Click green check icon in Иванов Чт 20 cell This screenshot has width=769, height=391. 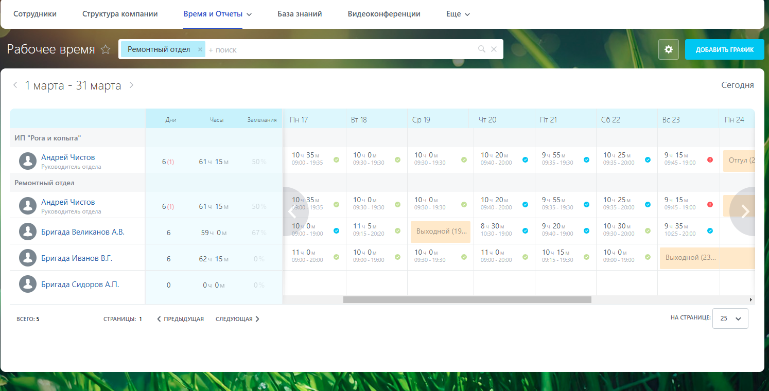coord(525,257)
